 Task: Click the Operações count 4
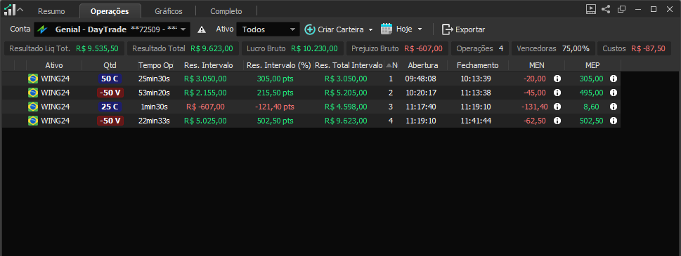point(501,48)
